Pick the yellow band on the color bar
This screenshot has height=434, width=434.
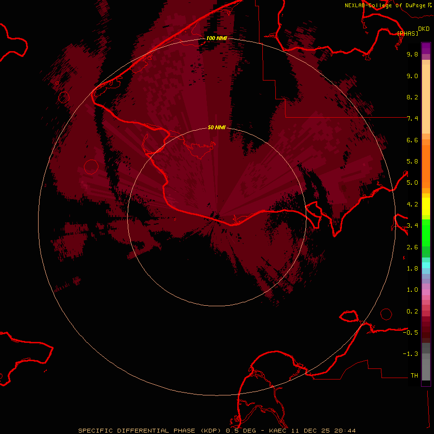point(426,206)
